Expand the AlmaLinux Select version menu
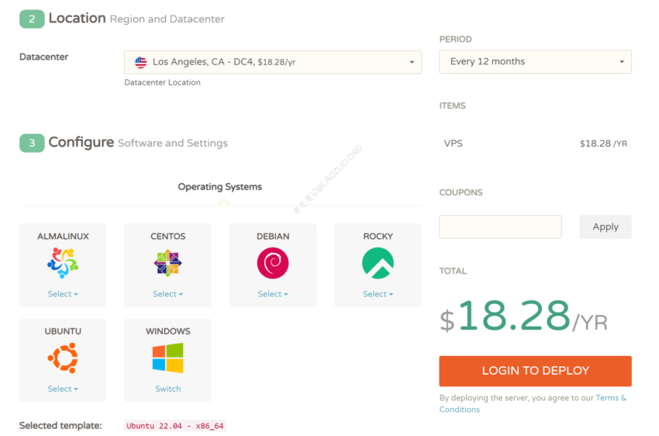The image size is (659, 436). coord(63,294)
